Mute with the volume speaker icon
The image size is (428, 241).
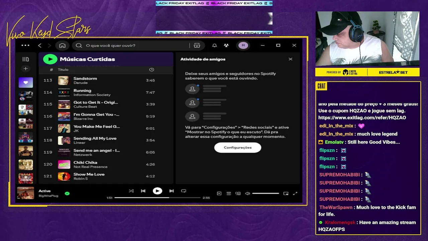click(247, 193)
